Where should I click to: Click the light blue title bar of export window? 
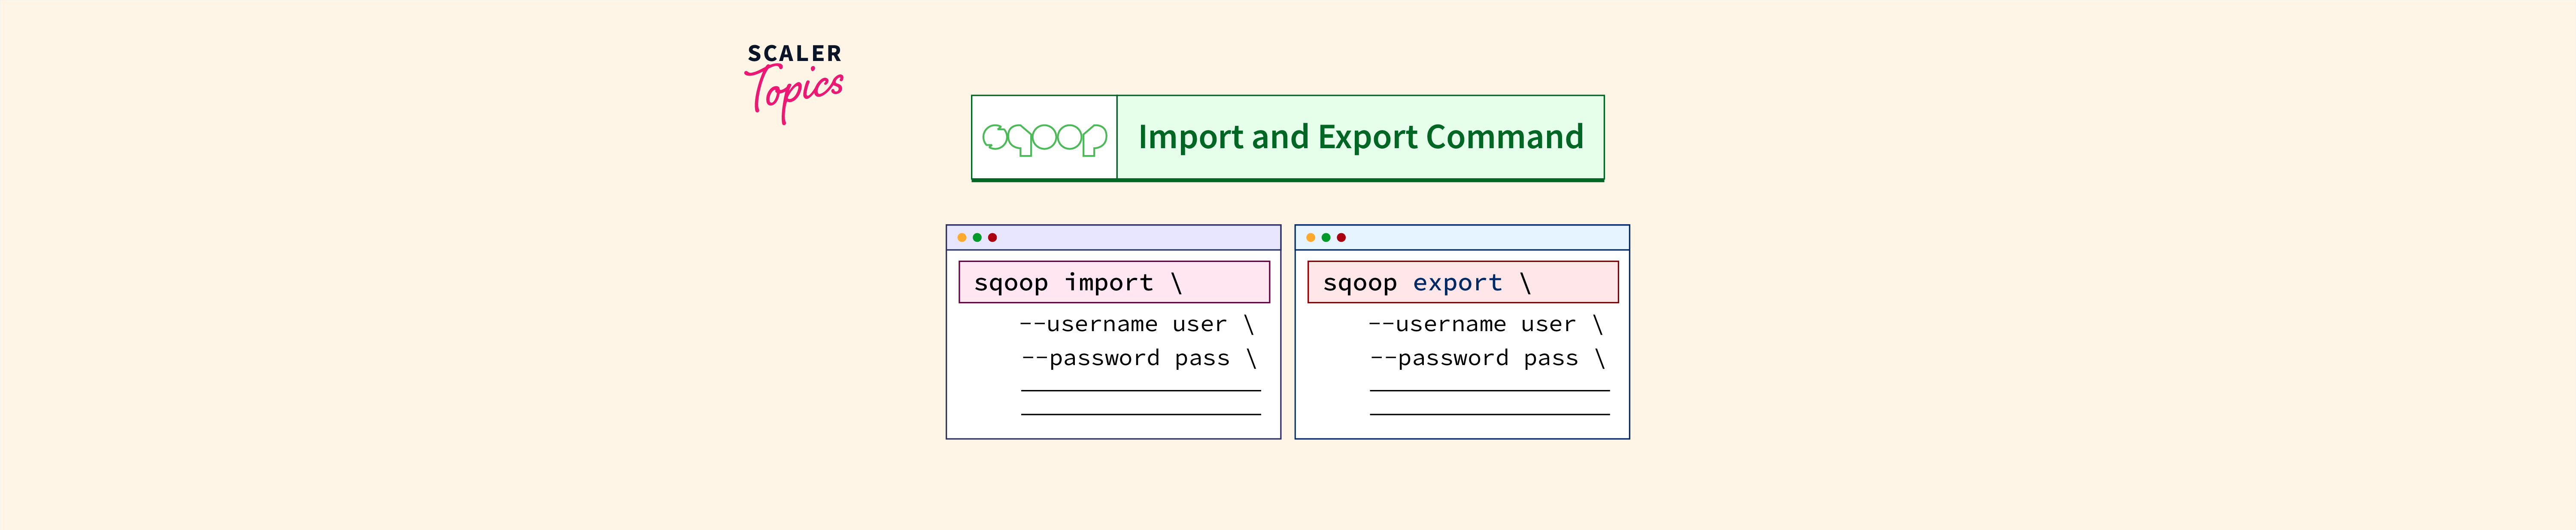pos(1480,238)
